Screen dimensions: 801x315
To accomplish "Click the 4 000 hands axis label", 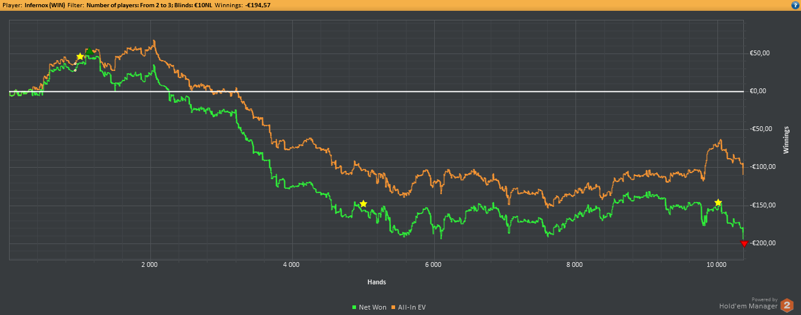I will [291, 265].
